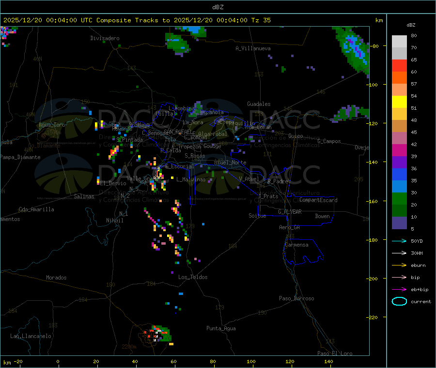Click the S_Rosas map label
This screenshot has height=368, width=436.
tap(195, 156)
